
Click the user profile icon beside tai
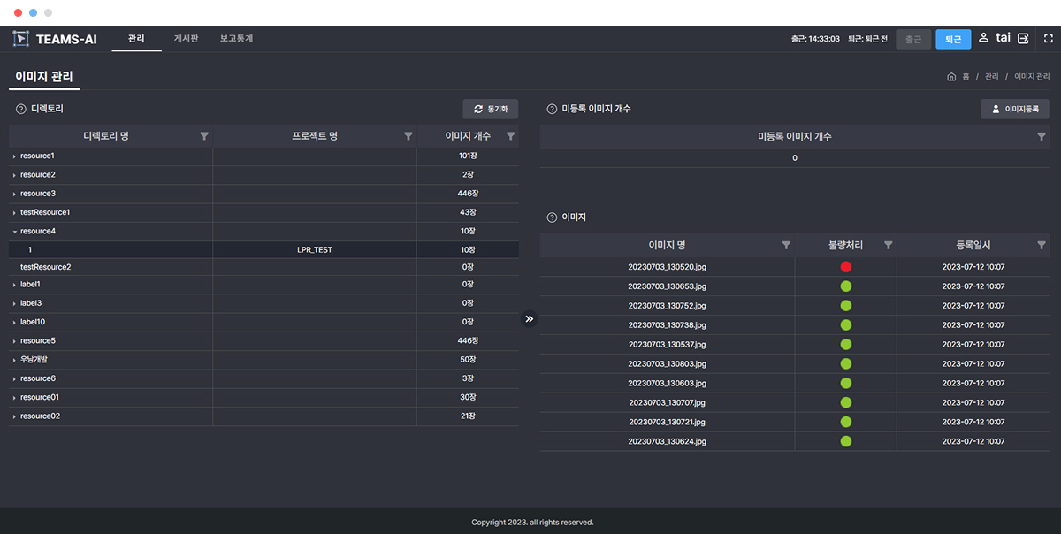click(984, 38)
